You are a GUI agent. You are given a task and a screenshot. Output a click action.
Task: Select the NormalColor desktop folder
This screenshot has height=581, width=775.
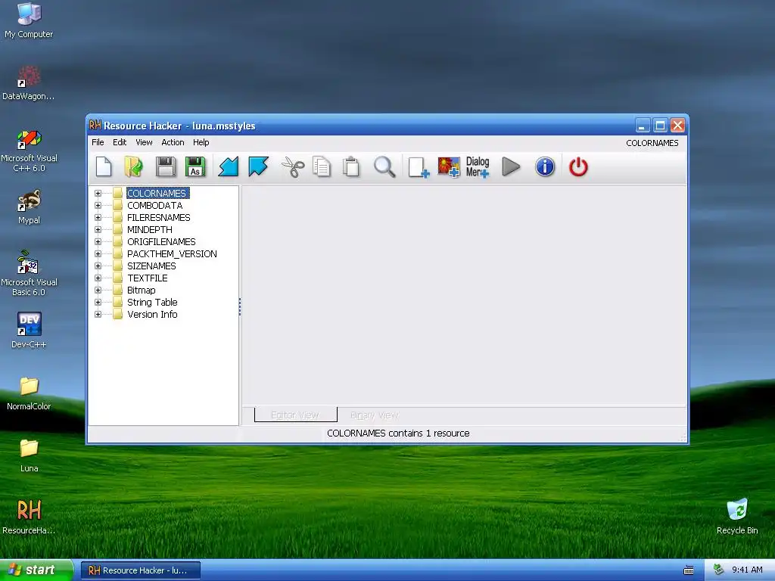point(30,393)
